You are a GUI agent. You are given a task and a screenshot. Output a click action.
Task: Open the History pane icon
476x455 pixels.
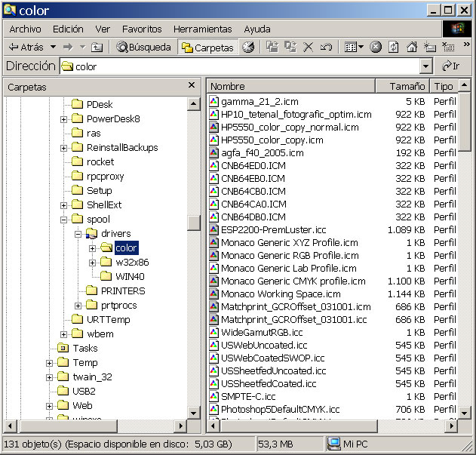[x=248, y=47]
